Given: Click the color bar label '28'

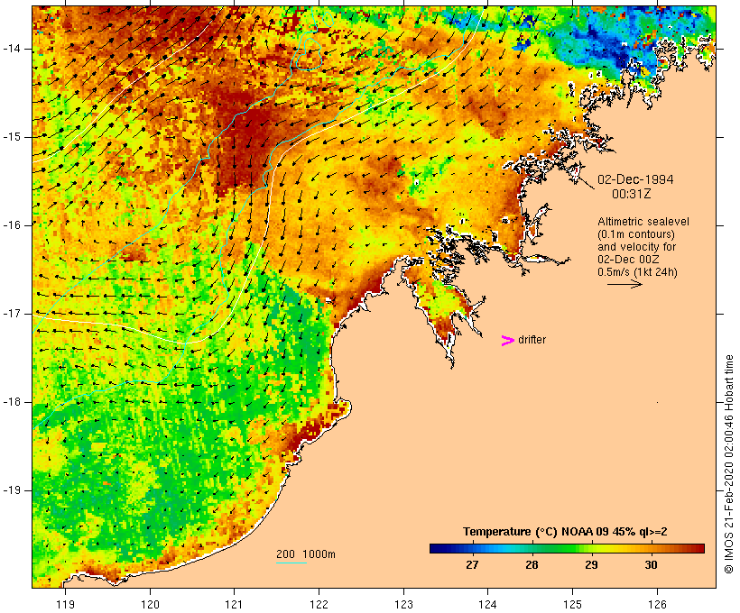Looking at the screenshot, I should [x=532, y=564].
